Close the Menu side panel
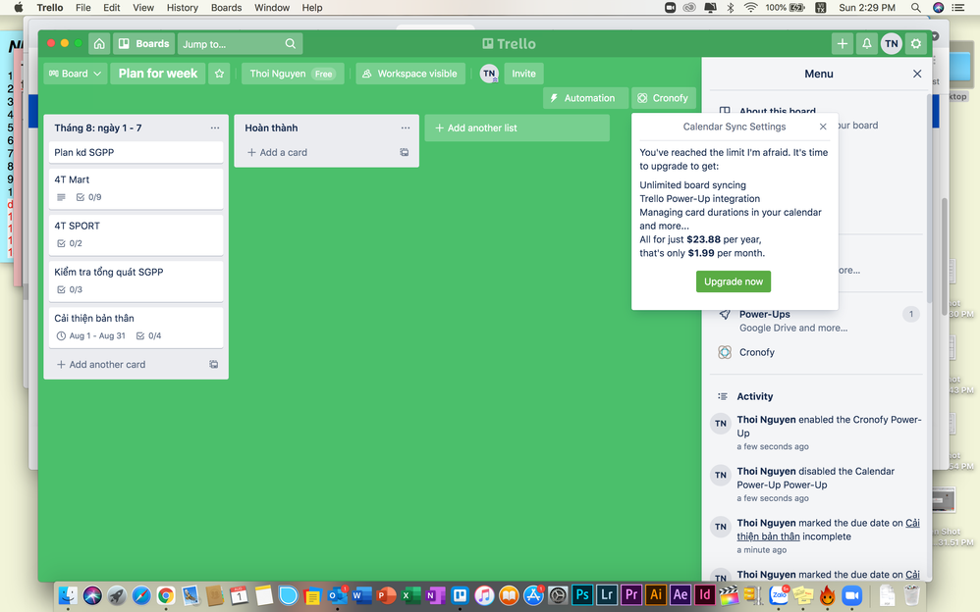980x612 pixels. pyautogui.click(x=917, y=74)
